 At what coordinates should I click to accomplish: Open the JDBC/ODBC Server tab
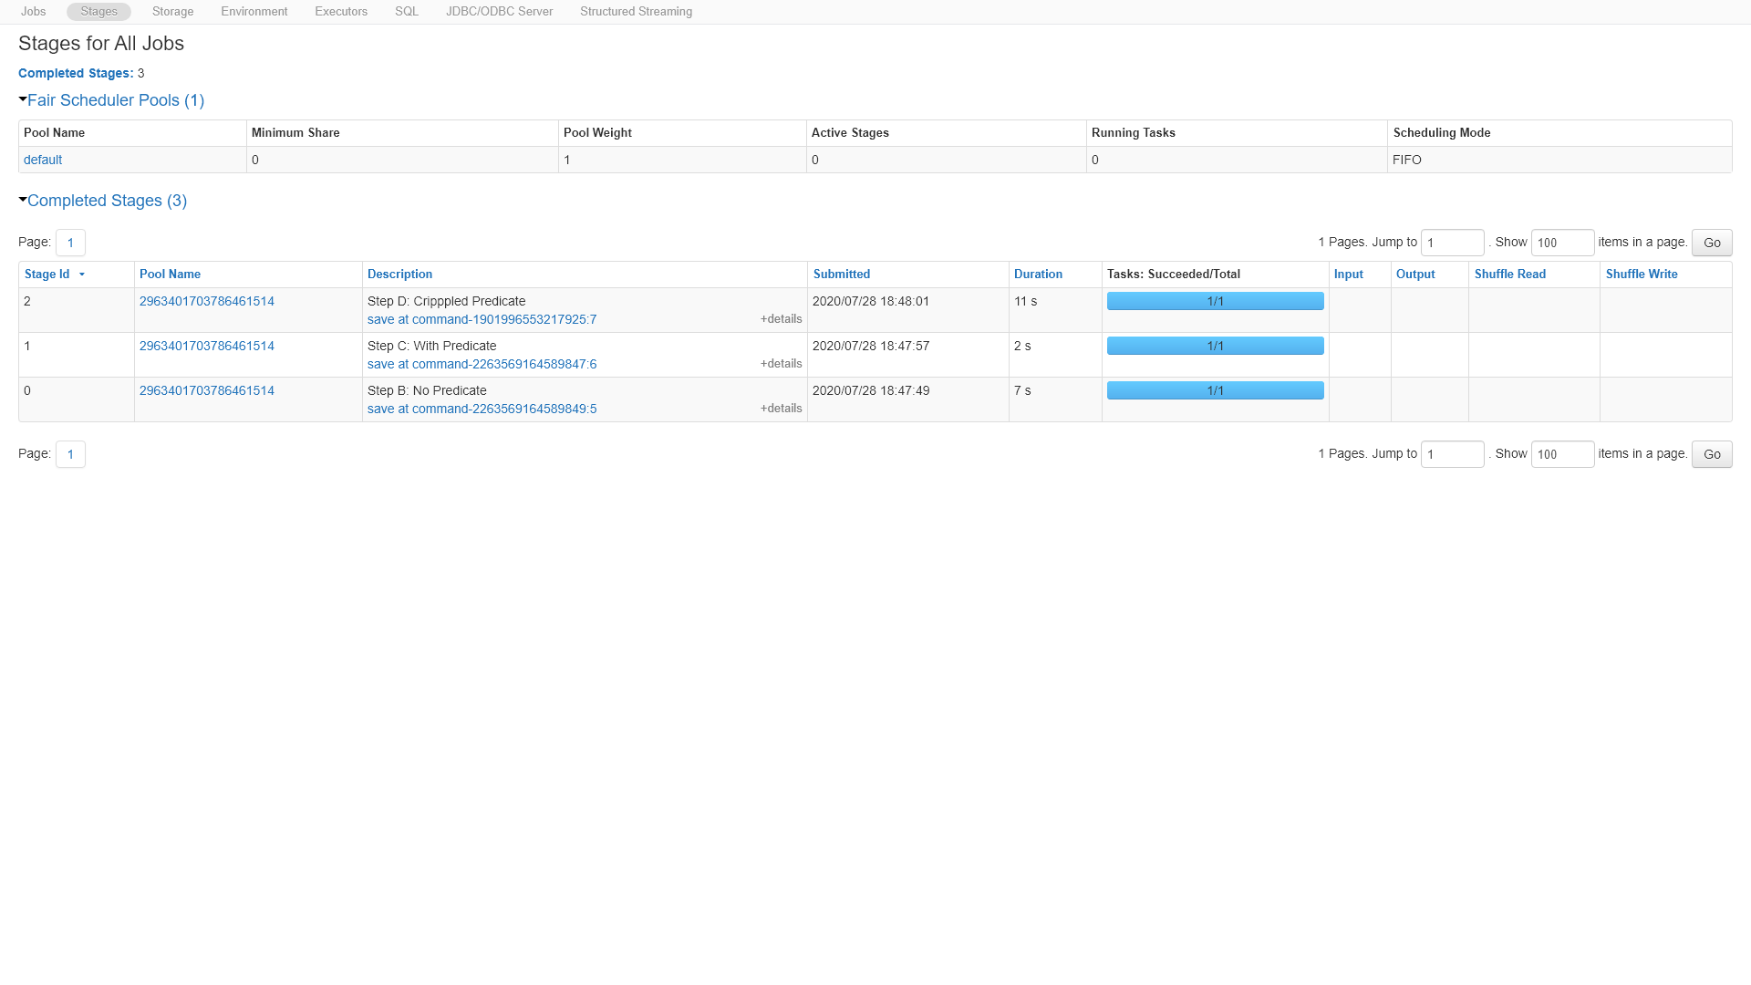tap(500, 12)
